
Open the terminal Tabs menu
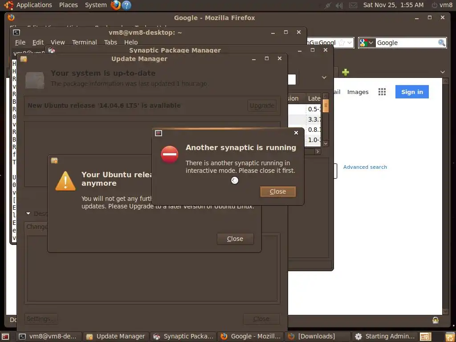tap(110, 42)
